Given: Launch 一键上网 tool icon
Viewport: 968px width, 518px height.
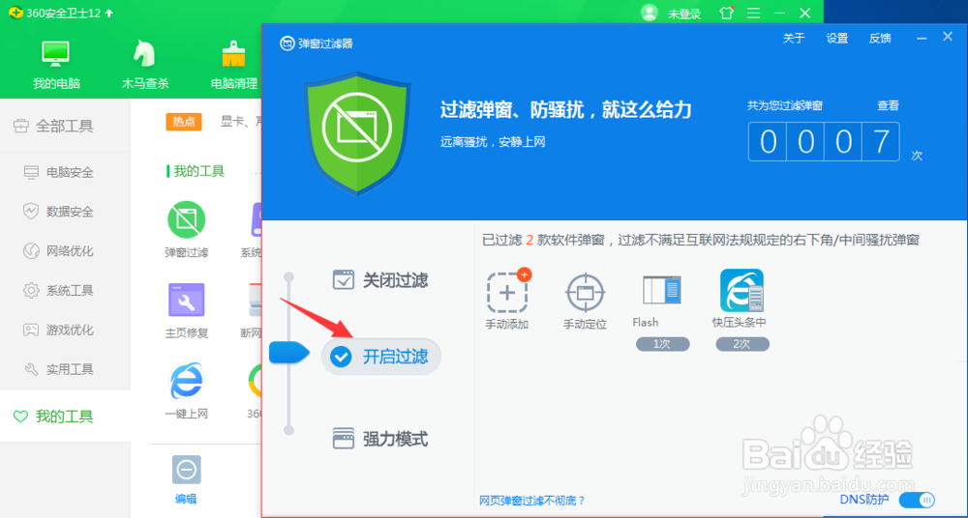Looking at the screenshot, I should pos(187,381).
